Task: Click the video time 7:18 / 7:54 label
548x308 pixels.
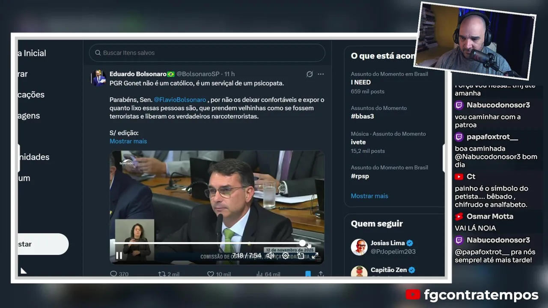Action: (x=247, y=256)
